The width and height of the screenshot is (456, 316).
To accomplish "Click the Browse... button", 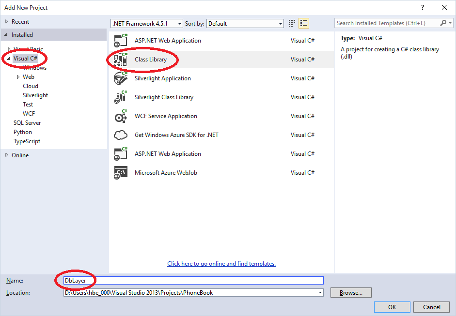I will 351,292.
